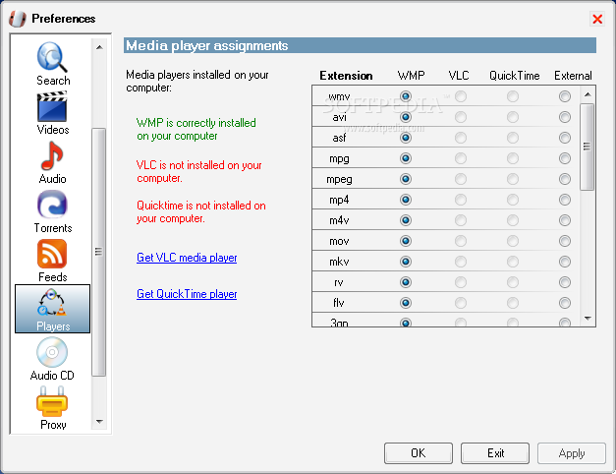Viewport: 616px width, 474px height.
Task: Click sidebar scroll down arrow
Action: 99,422
